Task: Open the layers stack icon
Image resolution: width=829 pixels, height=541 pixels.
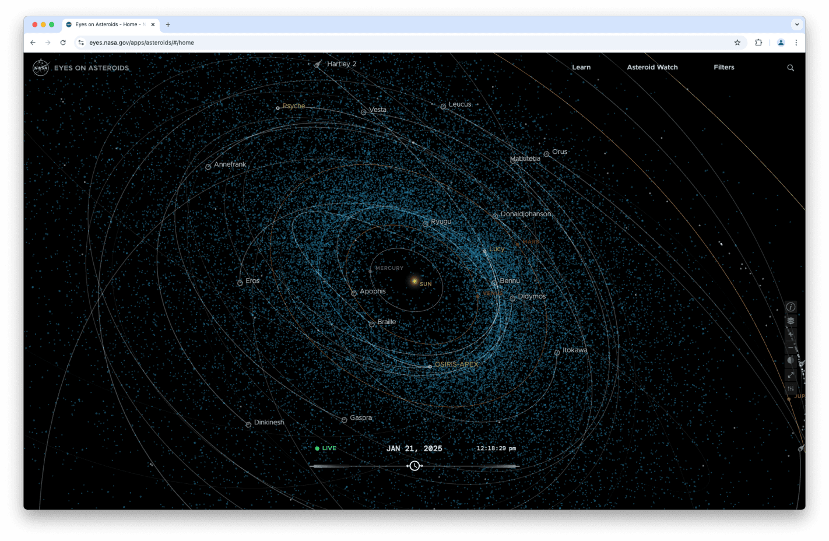Action: (791, 321)
